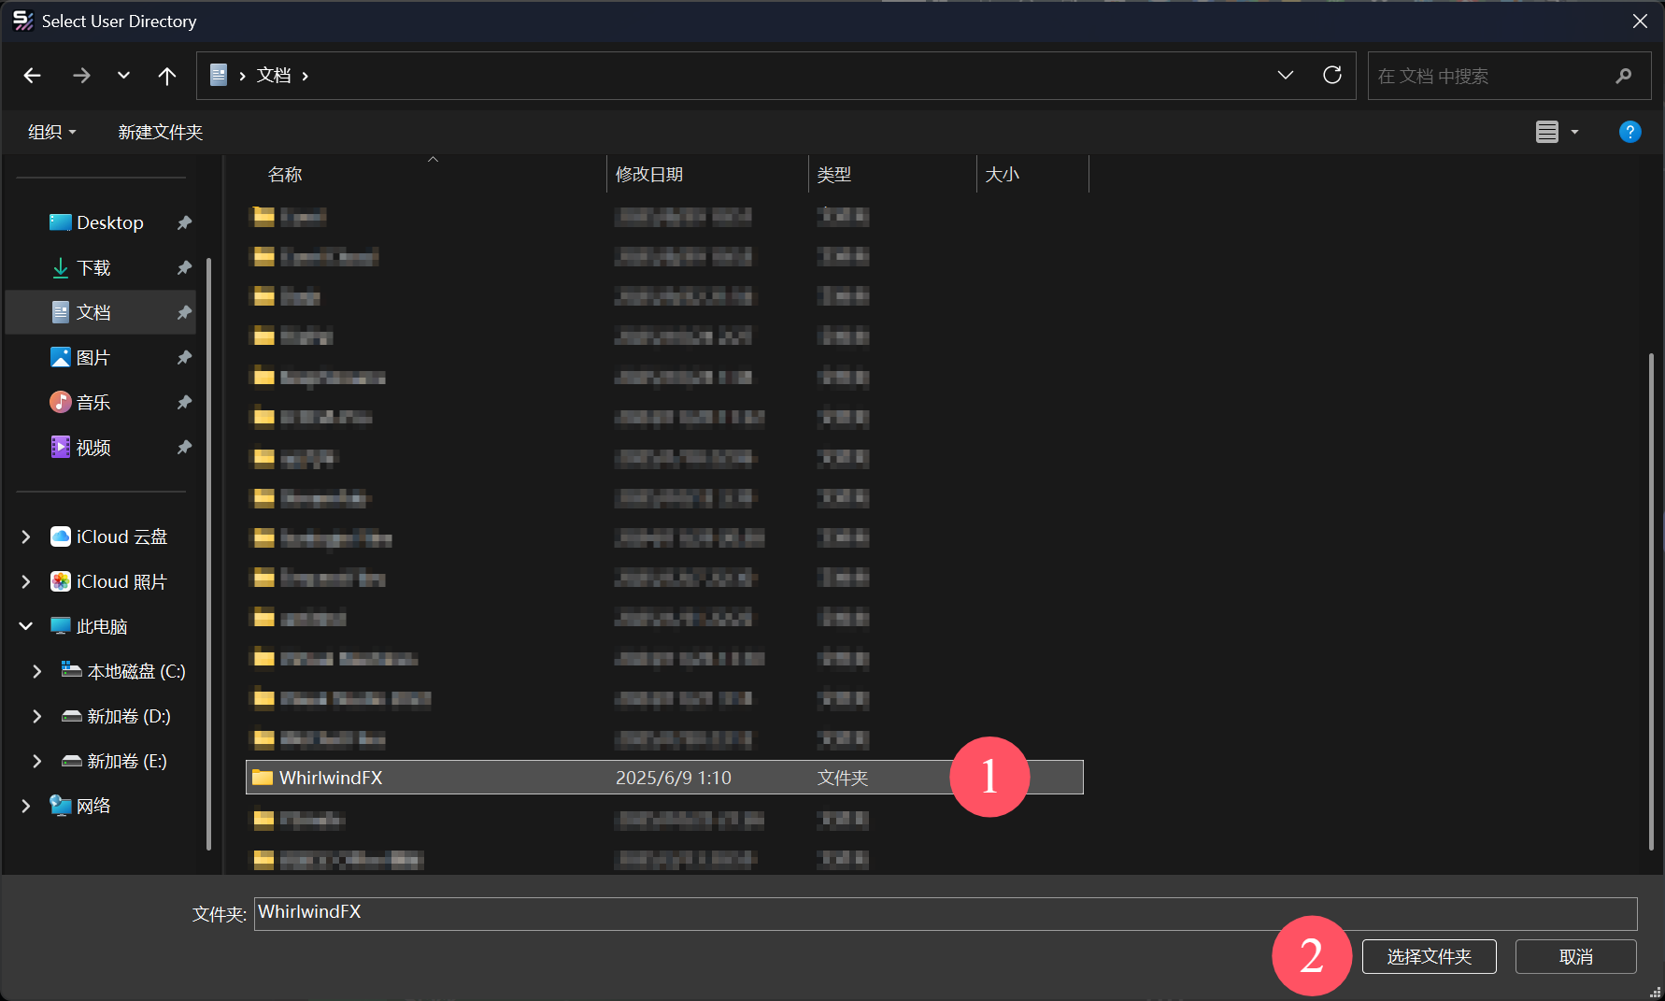Image resolution: width=1665 pixels, height=1001 pixels.
Task: Open the address bar history dropdown
Action: coord(1286,76)
